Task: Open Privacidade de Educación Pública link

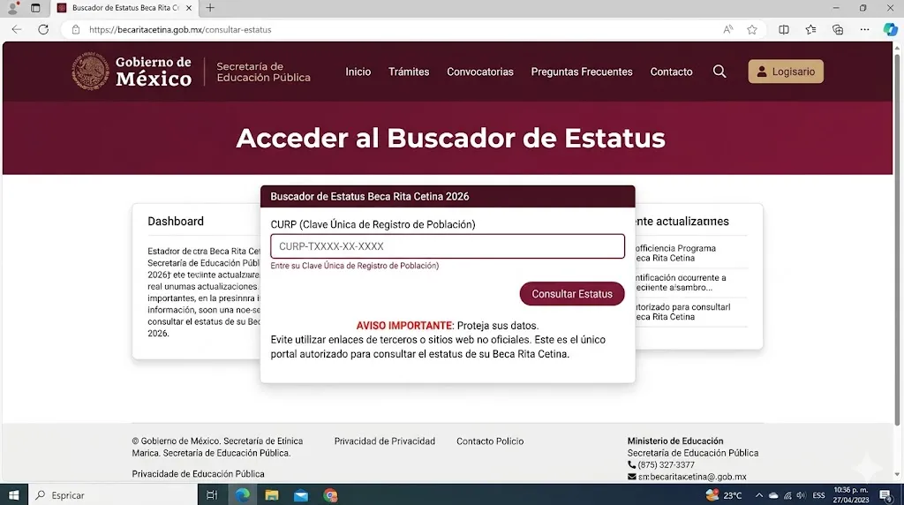Action: click(198, 474)
